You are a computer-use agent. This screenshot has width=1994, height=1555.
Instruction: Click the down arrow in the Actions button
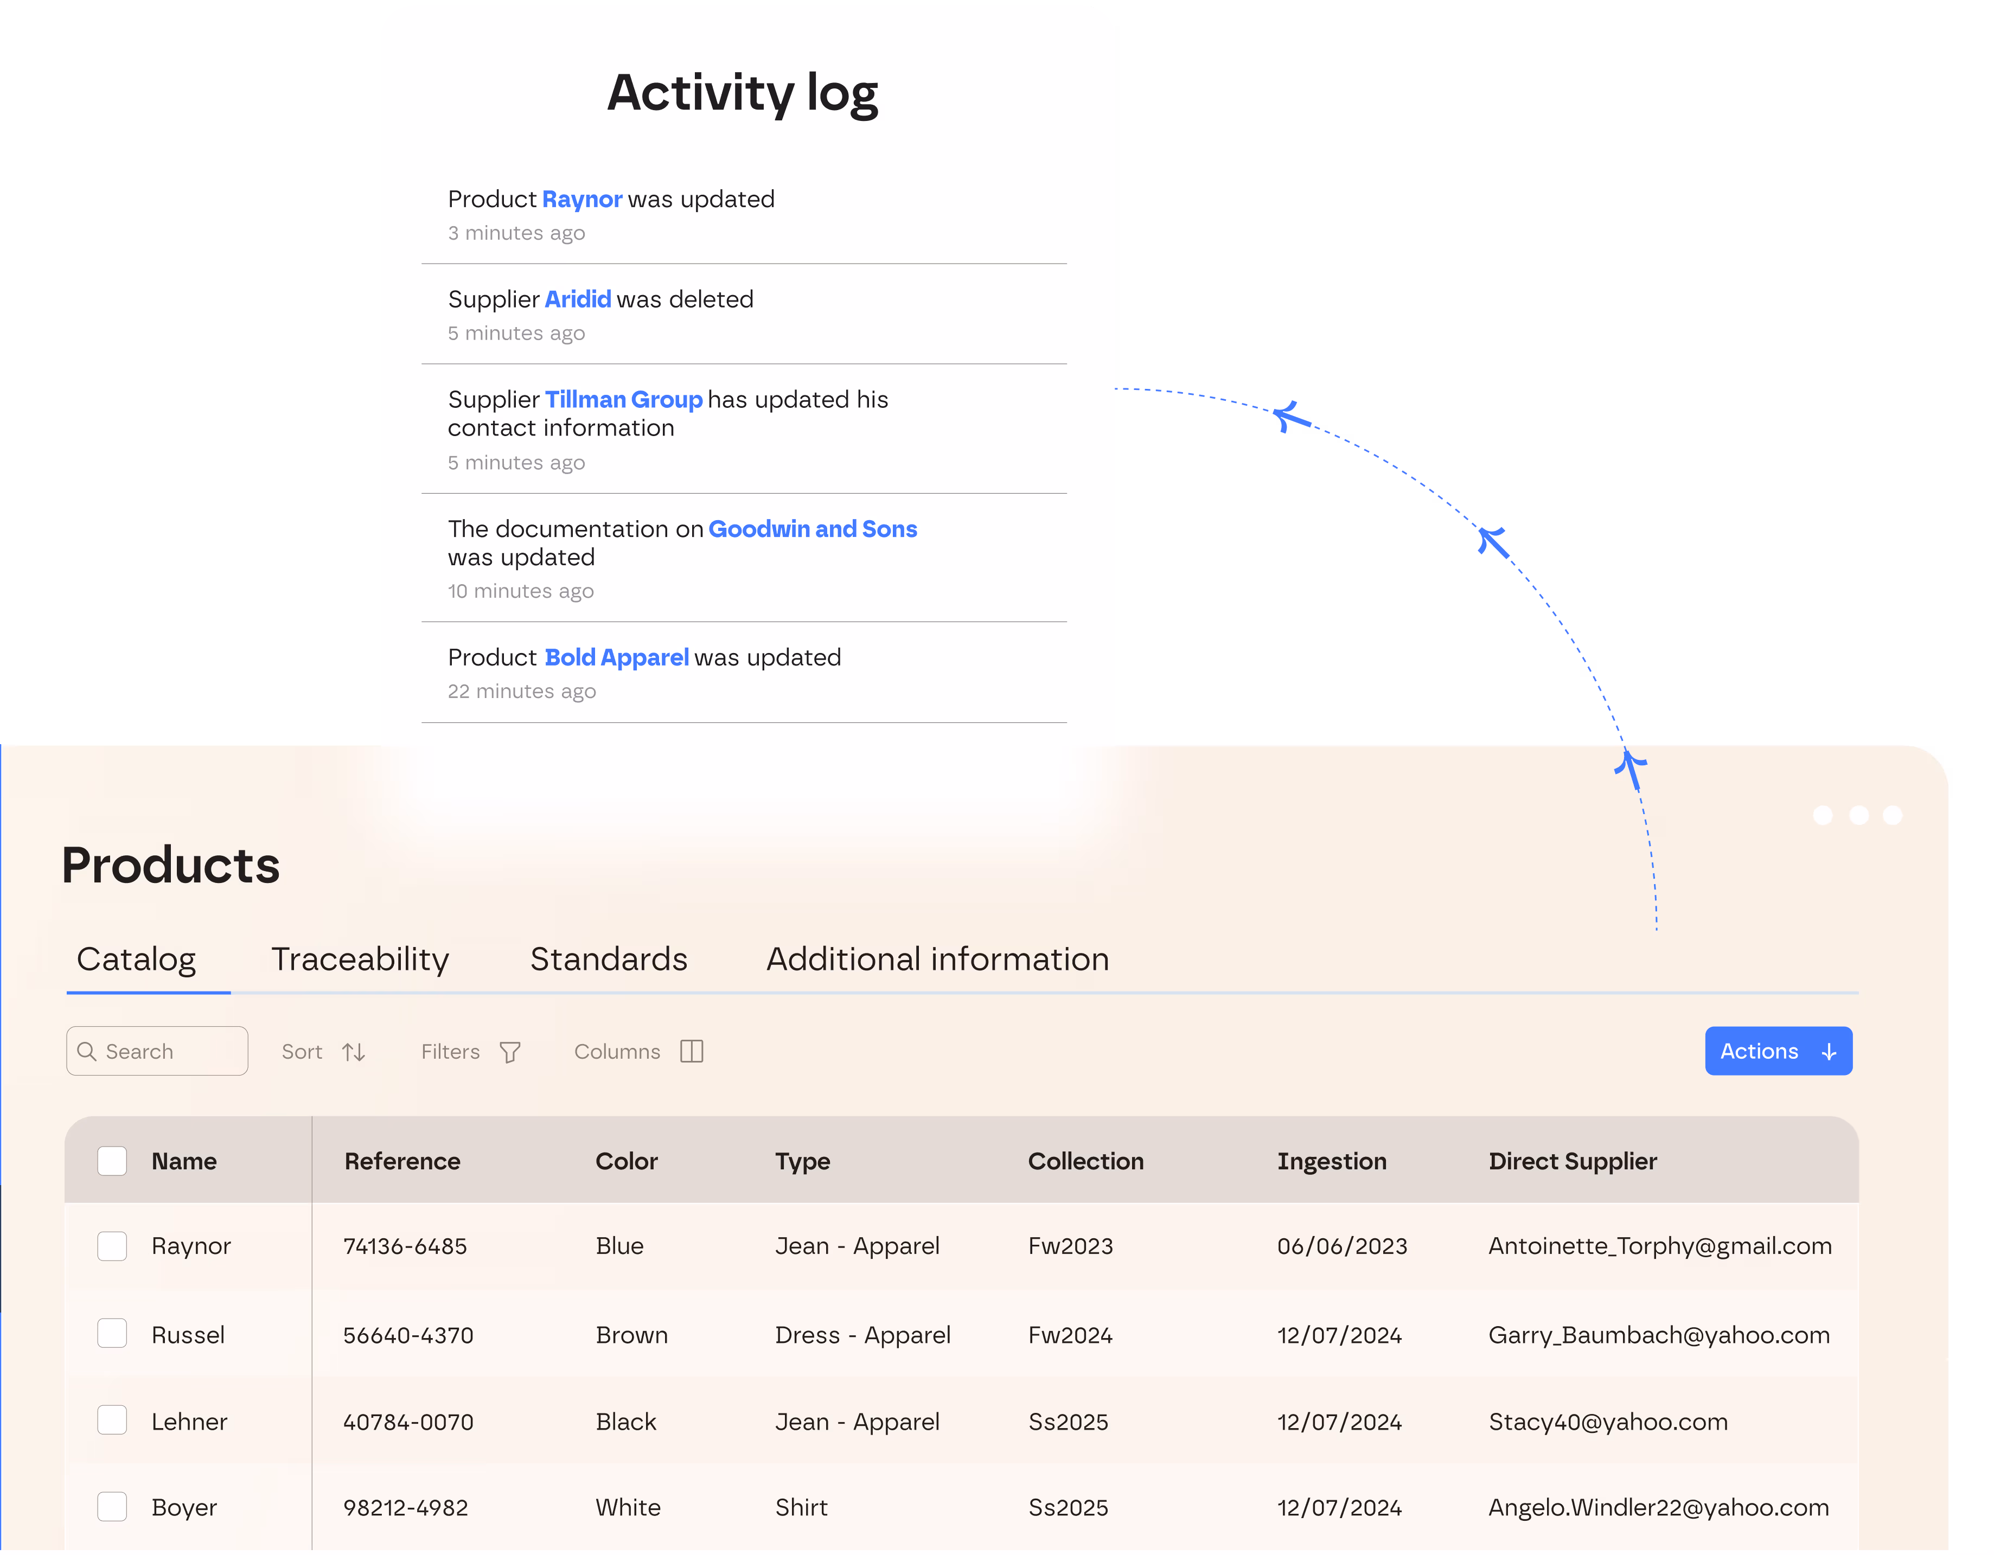coord(1829,1052)
